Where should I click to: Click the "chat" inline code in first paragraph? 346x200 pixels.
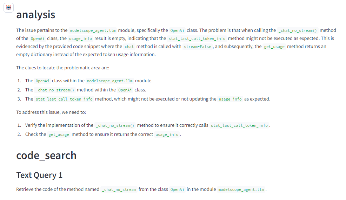point(129,47)
